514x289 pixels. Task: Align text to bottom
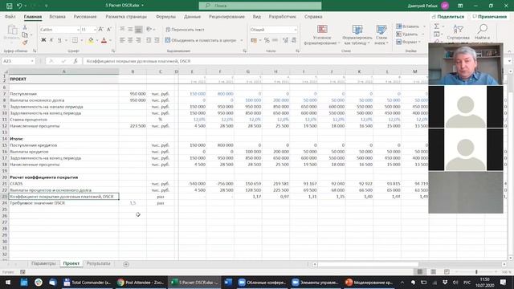tap(138, 30)
